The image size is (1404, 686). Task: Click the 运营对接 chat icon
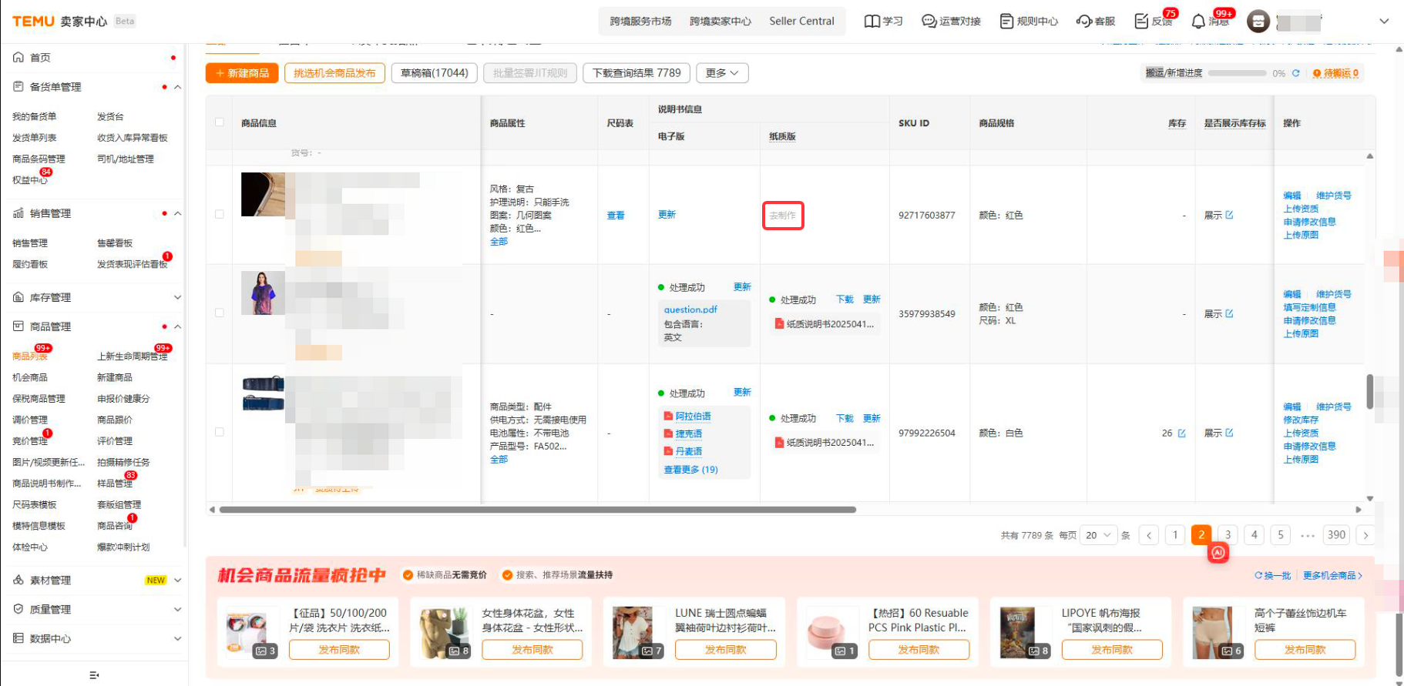coord(929,22)
